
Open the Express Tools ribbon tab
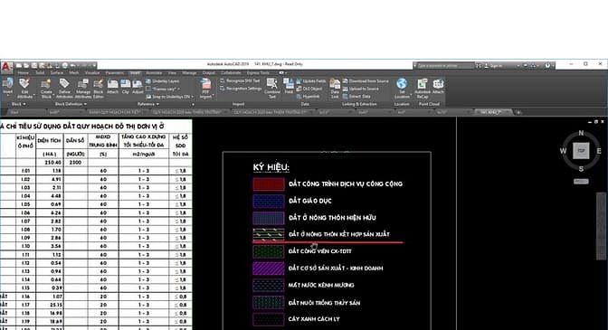click(258, 73)
